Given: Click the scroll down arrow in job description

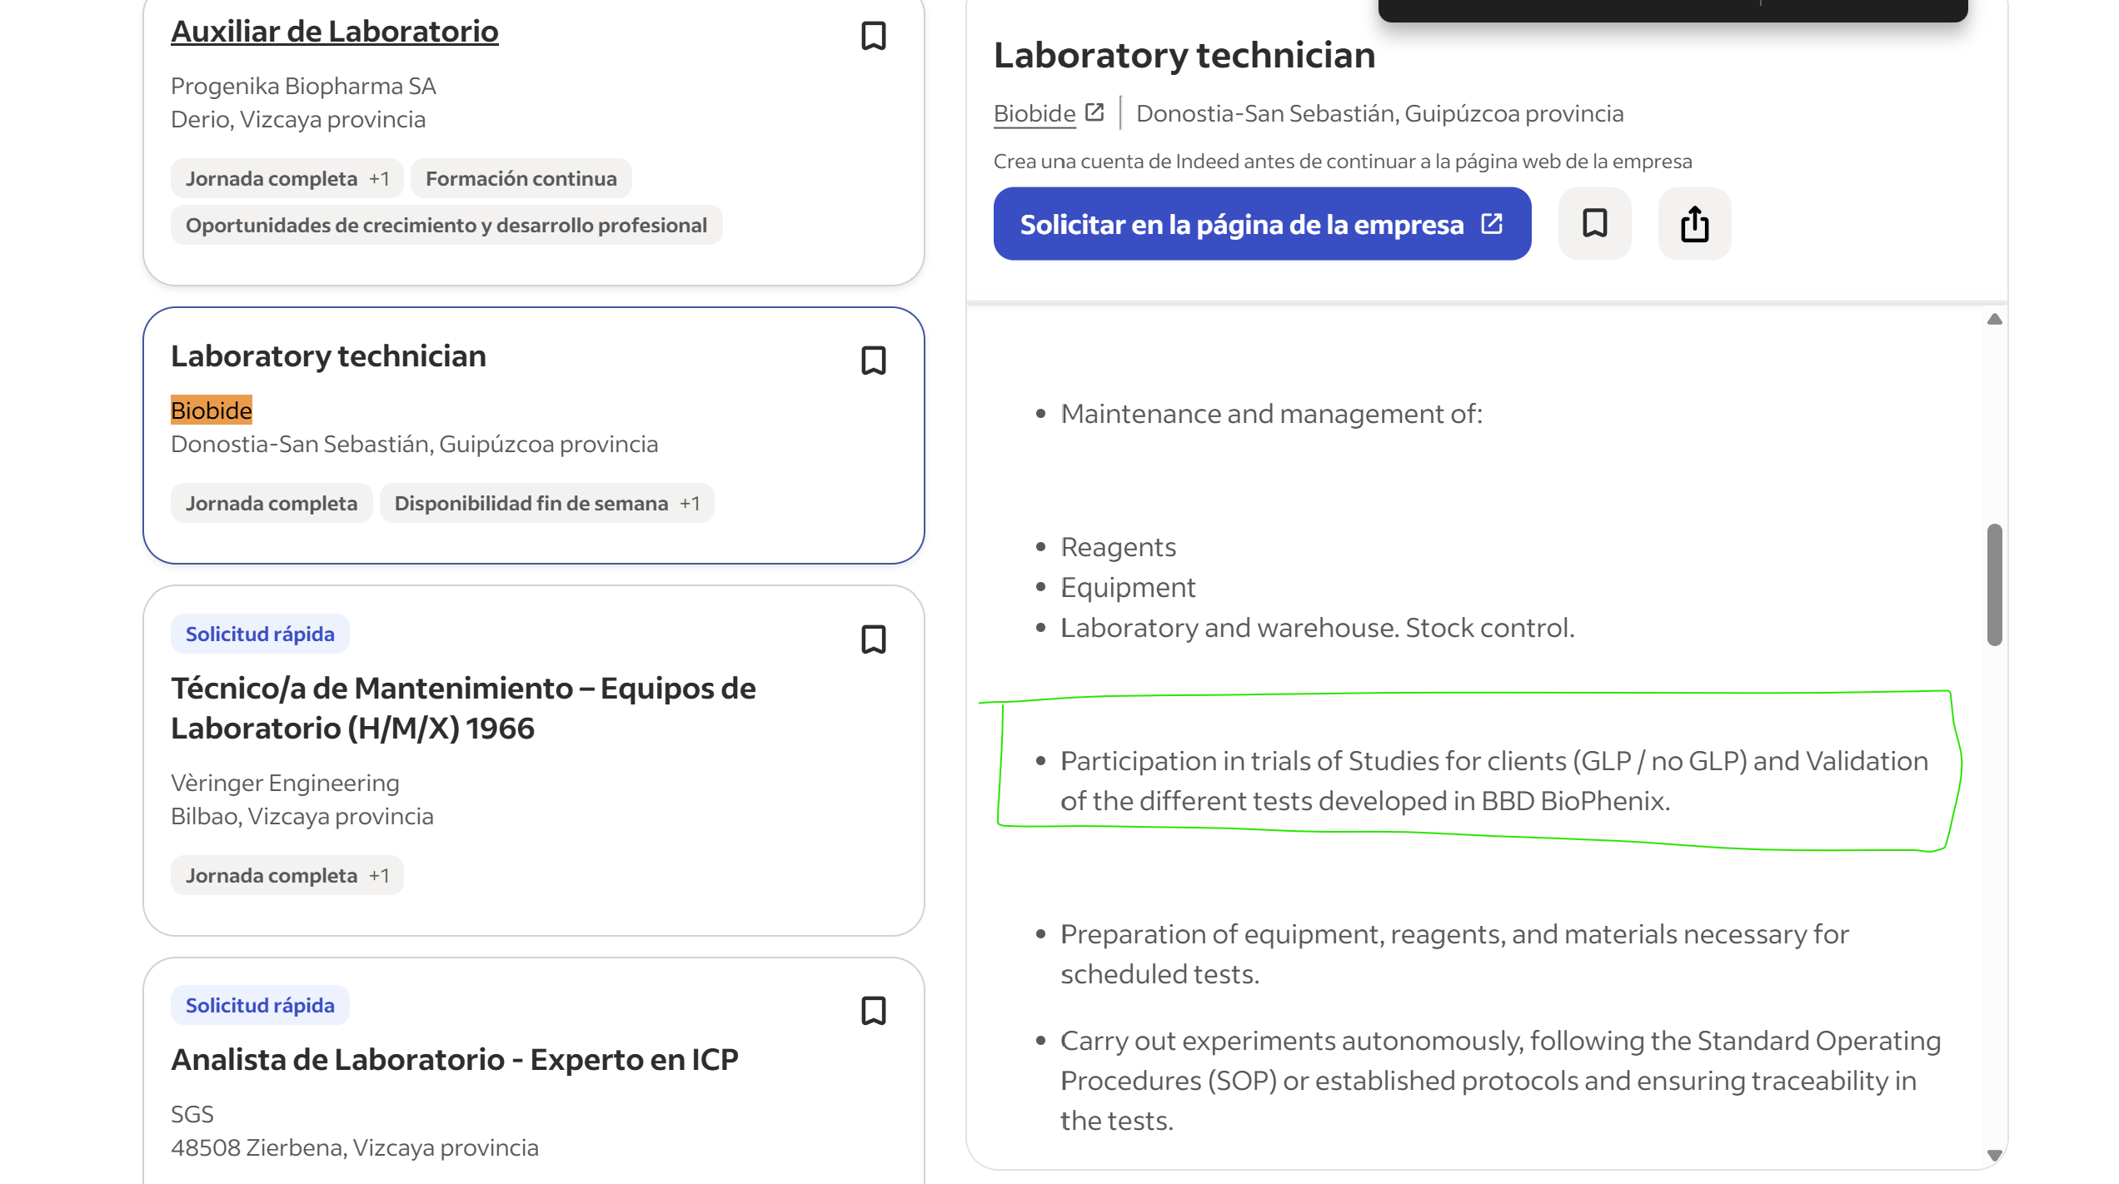Looking at the screenshot, I should tap(1994, 1156).
